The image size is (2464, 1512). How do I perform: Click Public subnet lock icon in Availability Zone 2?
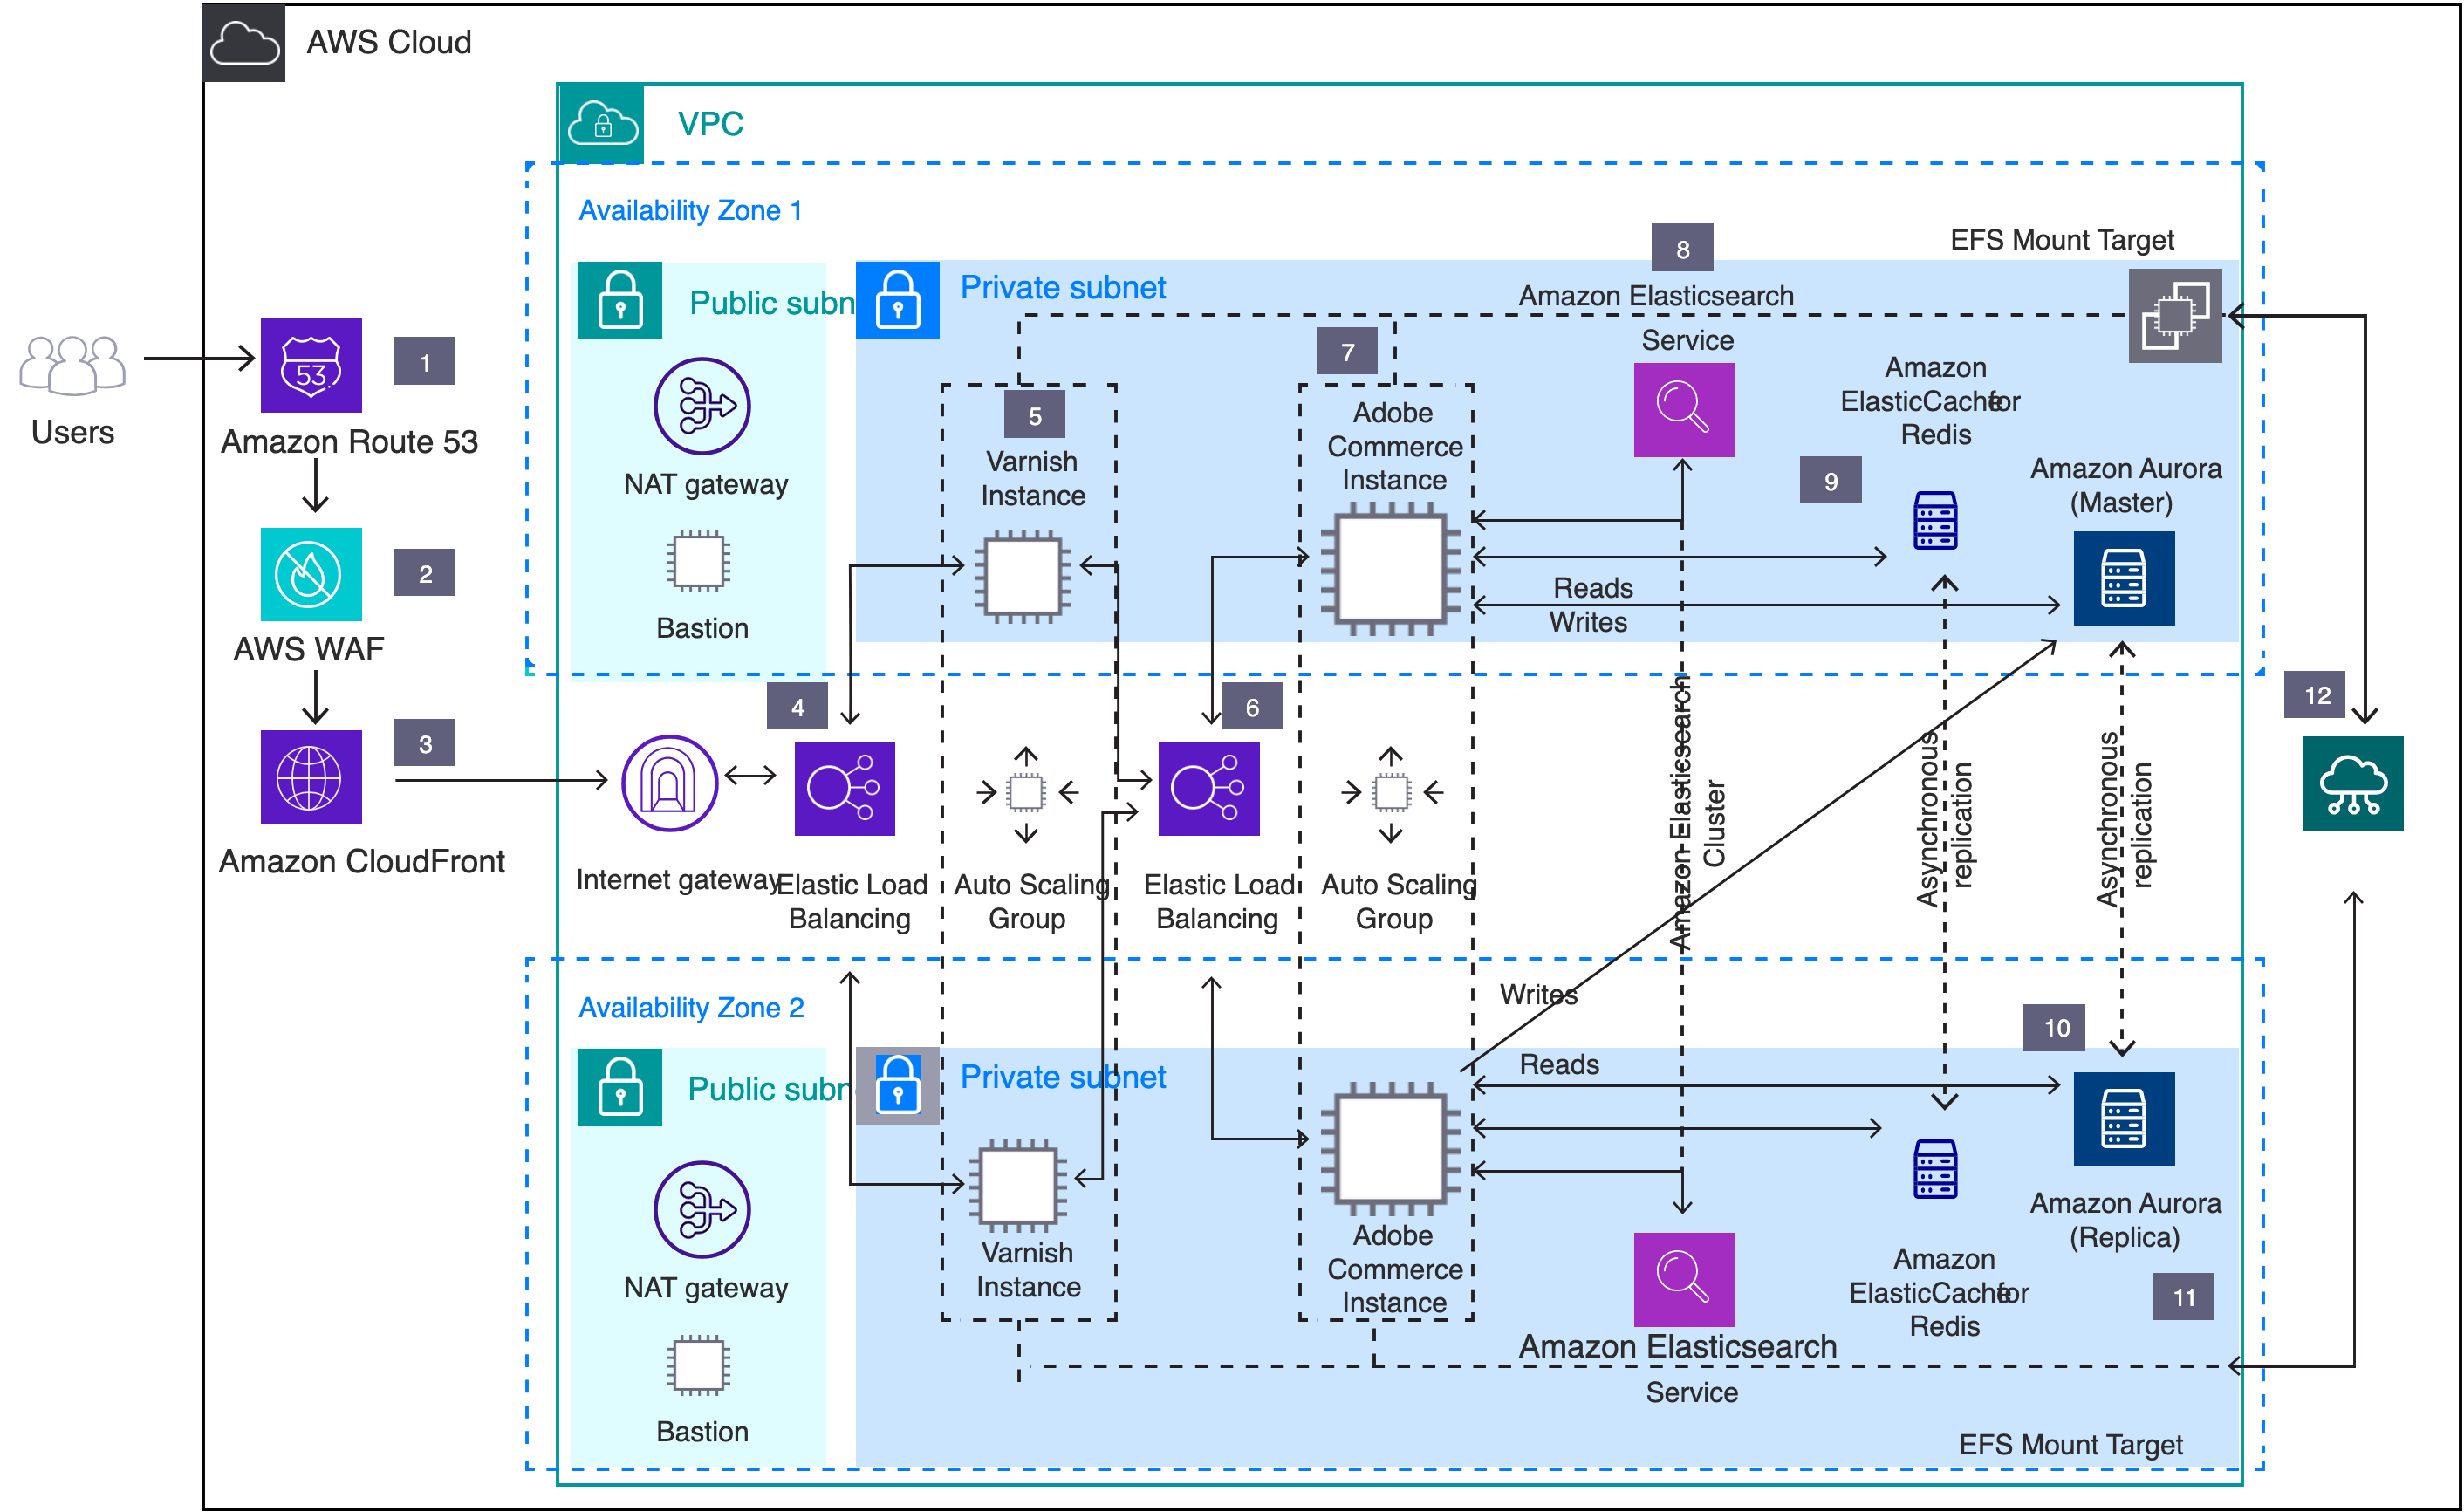(x=620, y=1087)
